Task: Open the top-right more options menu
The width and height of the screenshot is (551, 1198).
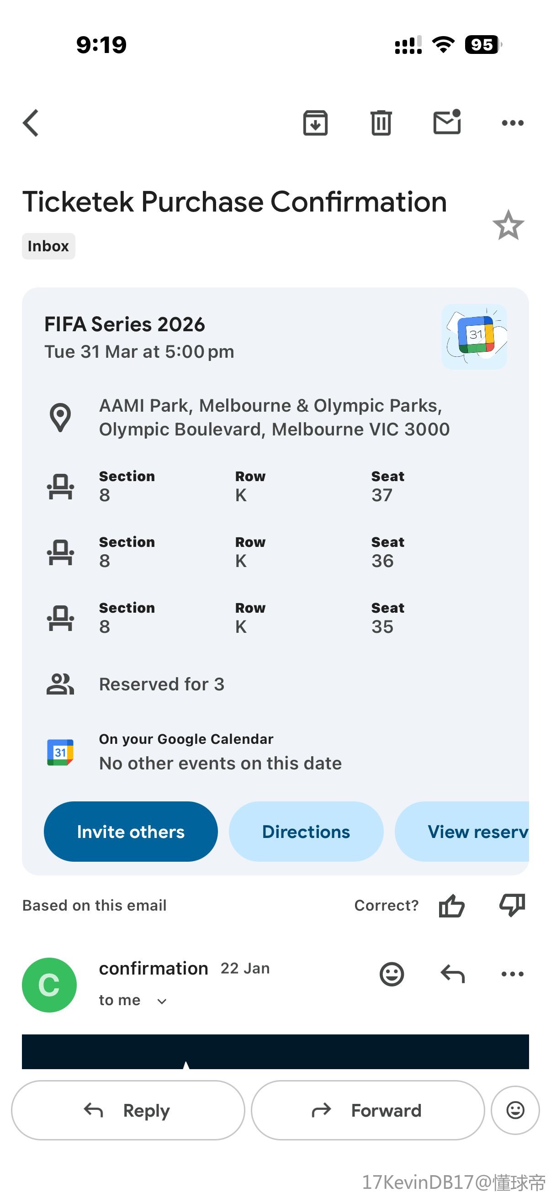Action: (x=513, y=123)
